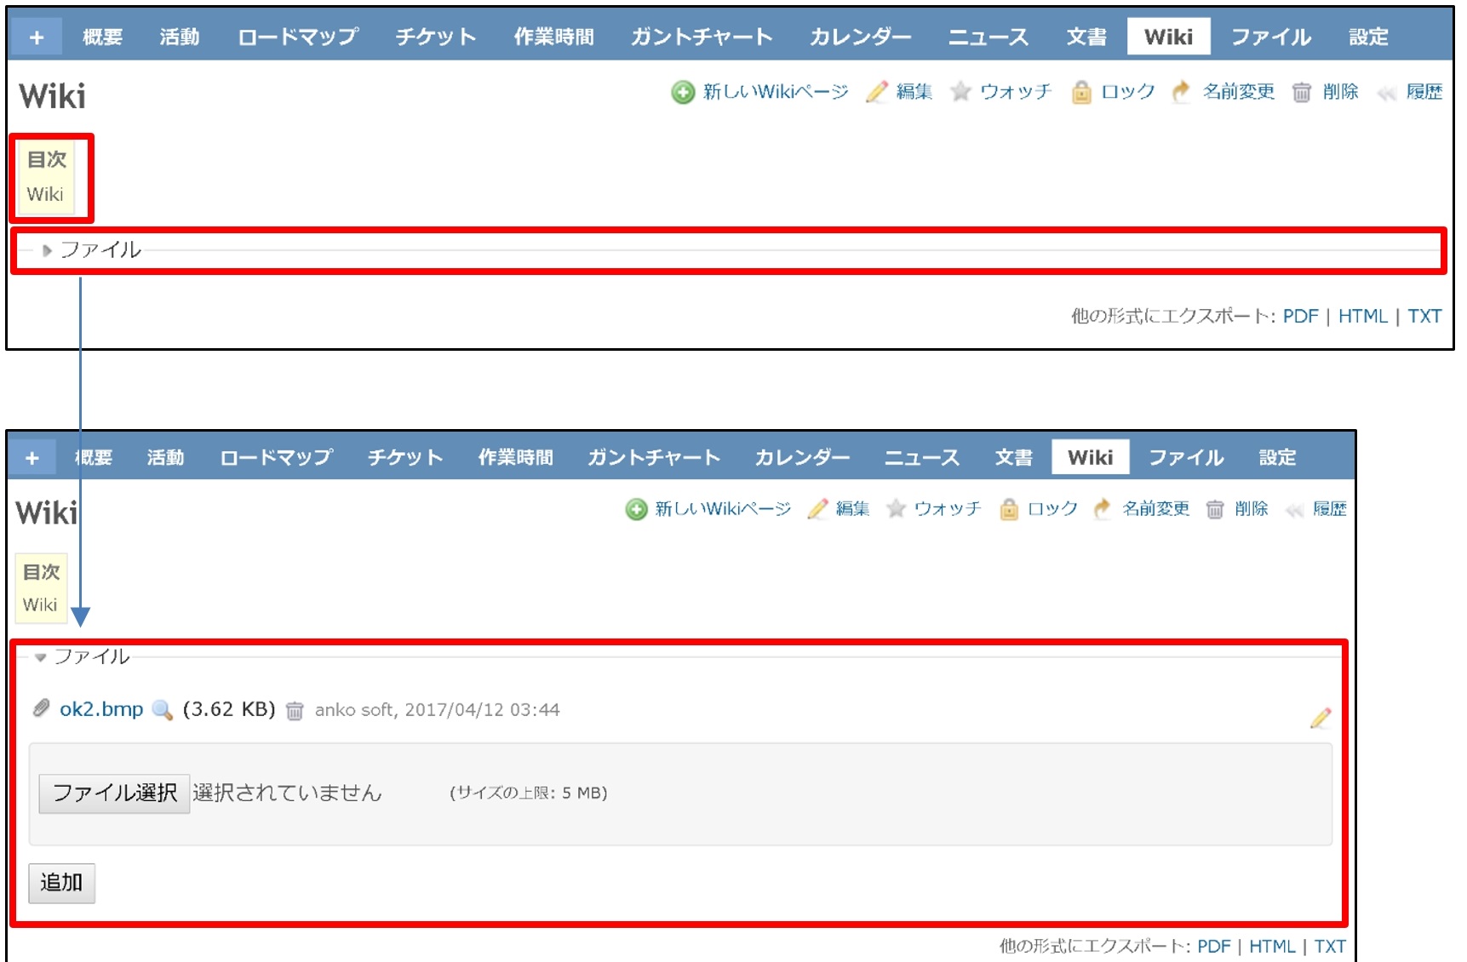Delete the ok2.bmp attachment via its trash icon

pos(295,709)
